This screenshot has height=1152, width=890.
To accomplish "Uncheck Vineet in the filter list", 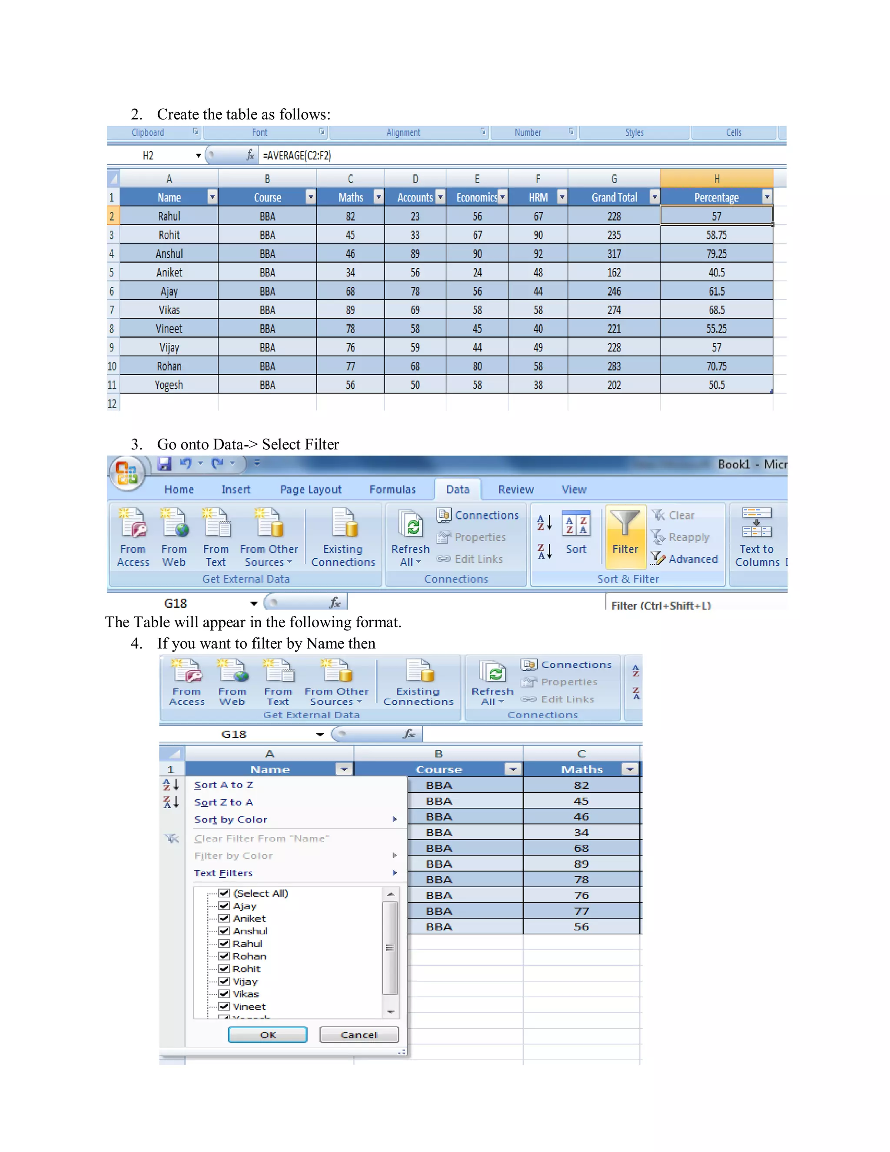I will point(224,1006).
